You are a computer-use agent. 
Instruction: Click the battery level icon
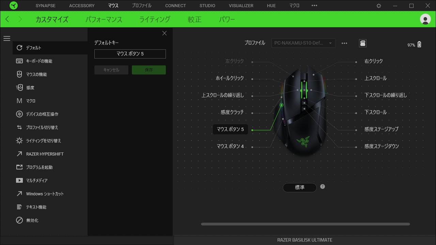pyautogui.click(x=419, y=44)
